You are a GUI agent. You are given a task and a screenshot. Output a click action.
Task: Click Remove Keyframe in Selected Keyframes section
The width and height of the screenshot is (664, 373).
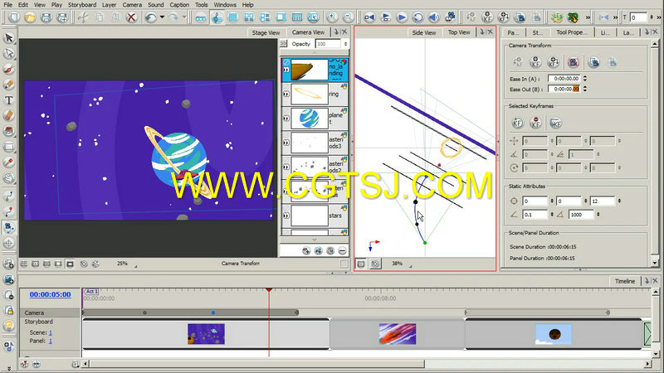tap(535, 123)
